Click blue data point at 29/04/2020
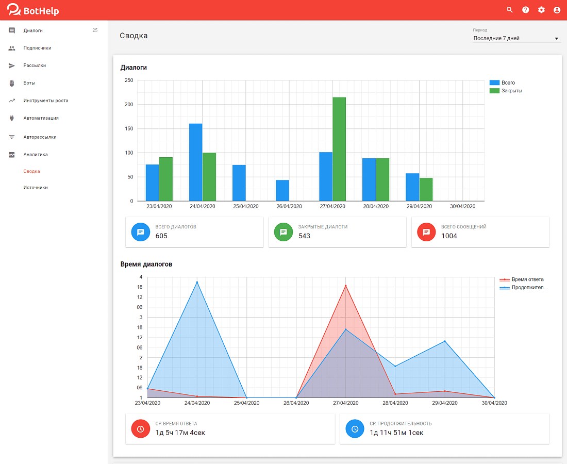The width and height of the screenshot is (567, 464). (x=445, y=341)
